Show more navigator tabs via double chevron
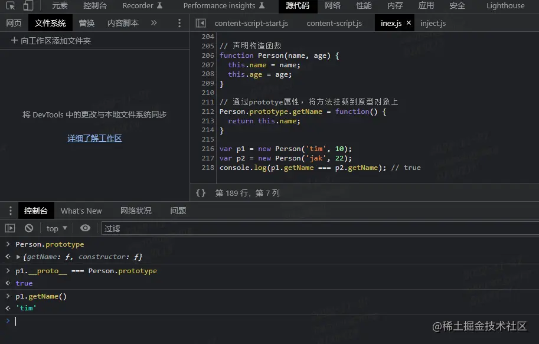Screen dimensions: 539x344 click(x=153, y=23)
